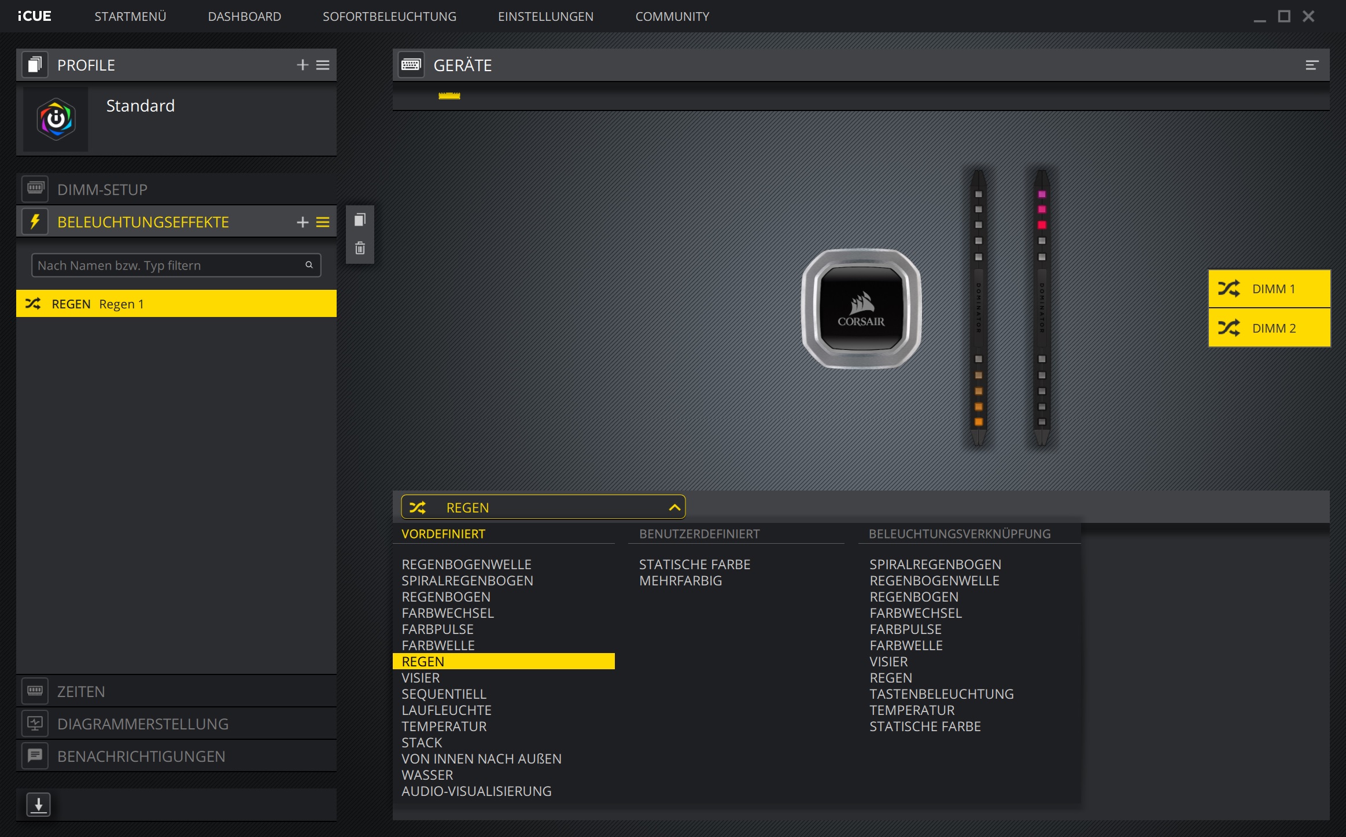This screenshot has width=1346, height=837.
Task: Choose the Stack effect
Action: point(422,742)
